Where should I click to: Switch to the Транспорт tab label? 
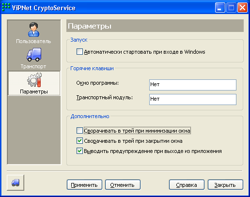33,66
